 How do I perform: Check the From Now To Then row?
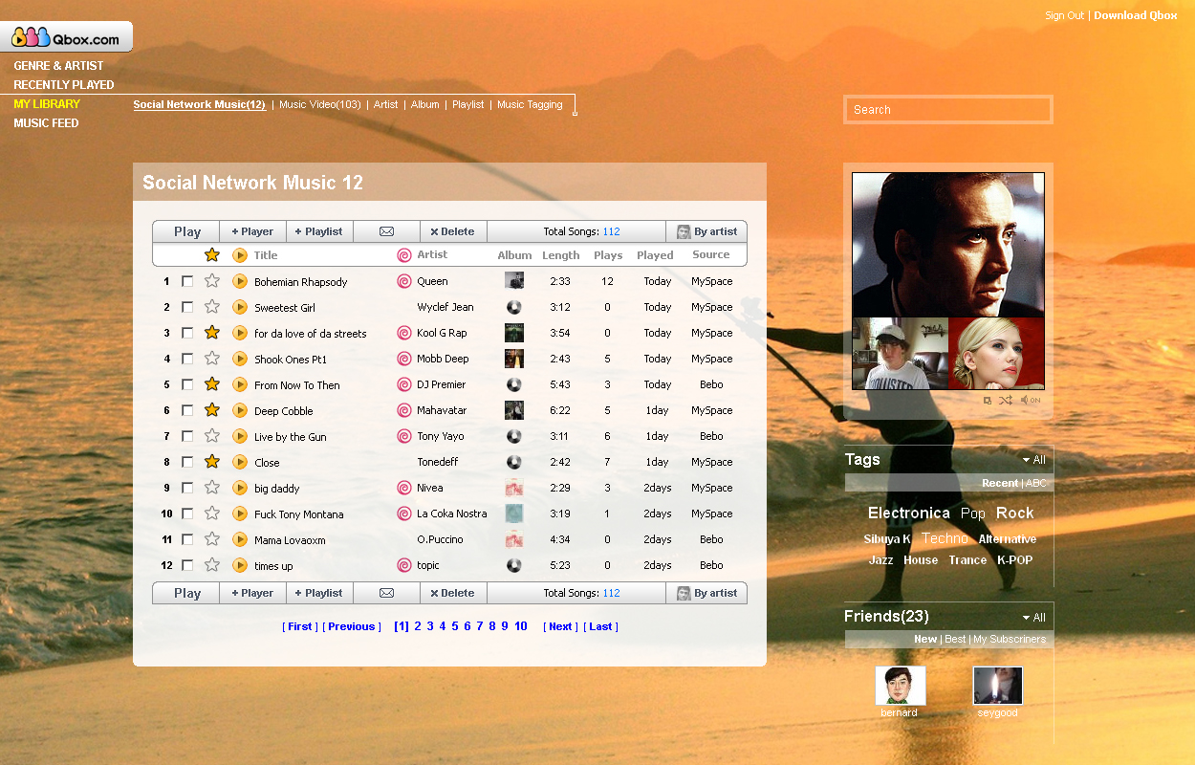coord(187,384)
